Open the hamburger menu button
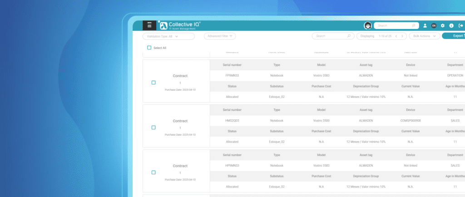Viewport: 465px width, 197px height. pyautogui.click(x=149, y=25)
